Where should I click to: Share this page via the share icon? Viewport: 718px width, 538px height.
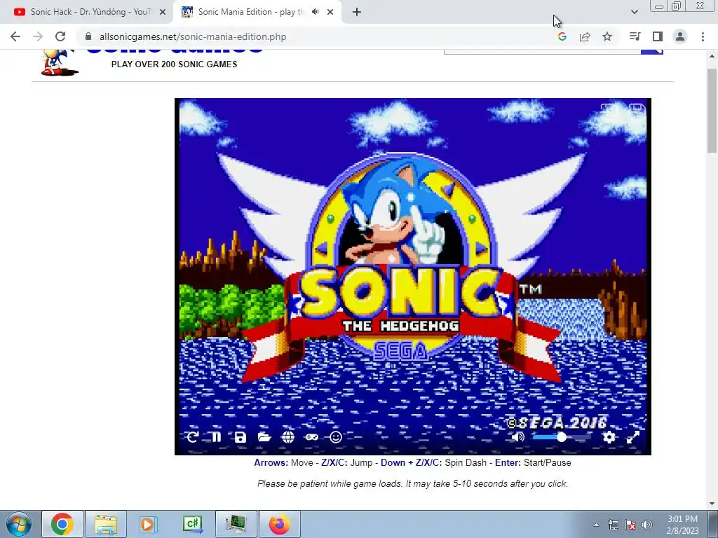click(x=585, y=36)
